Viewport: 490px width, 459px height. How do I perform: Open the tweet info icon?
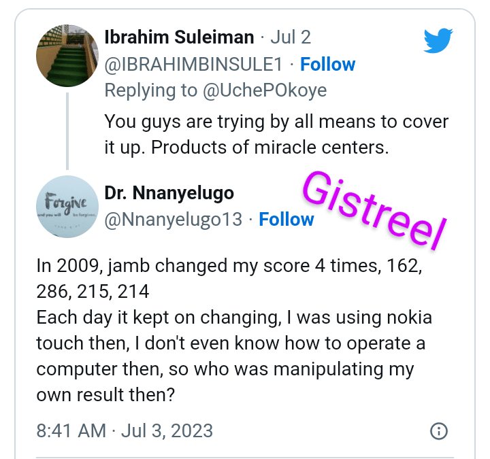[x=439, y=430]
